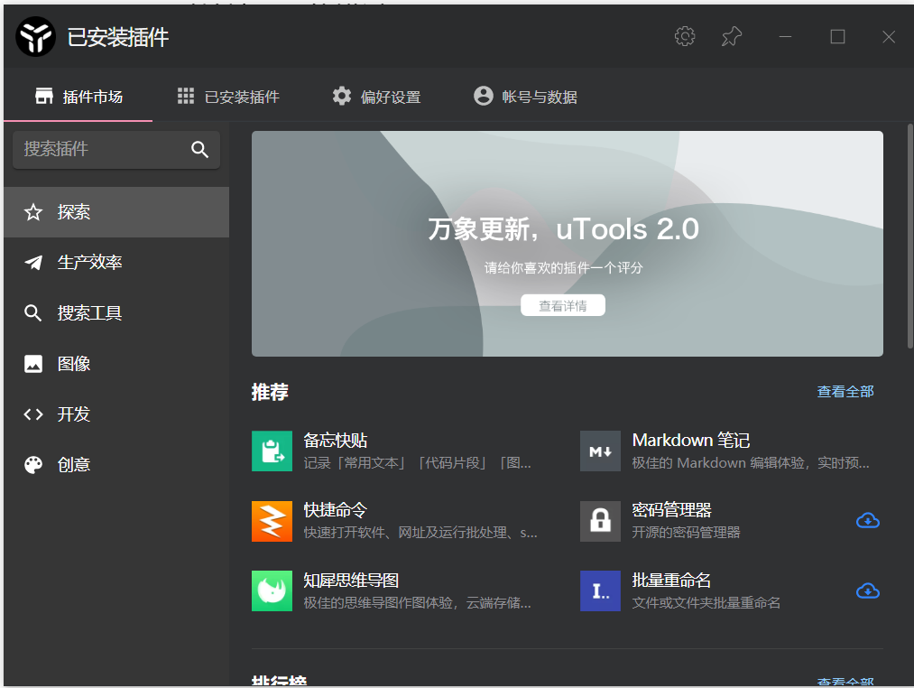Open 备忘快贴 plugin icon

pyautogui.click(x=272, y=451)
